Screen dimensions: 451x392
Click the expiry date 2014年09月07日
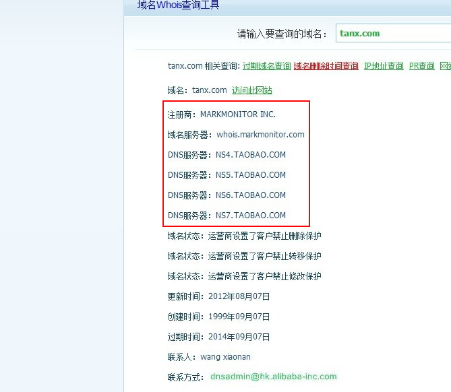coord(239,337)
